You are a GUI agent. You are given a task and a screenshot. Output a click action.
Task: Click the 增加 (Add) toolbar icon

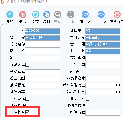pyautogui.click(x=10, y=15)
